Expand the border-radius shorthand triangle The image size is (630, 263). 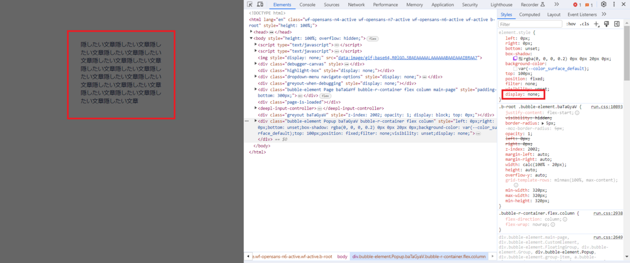pos(542,123)
